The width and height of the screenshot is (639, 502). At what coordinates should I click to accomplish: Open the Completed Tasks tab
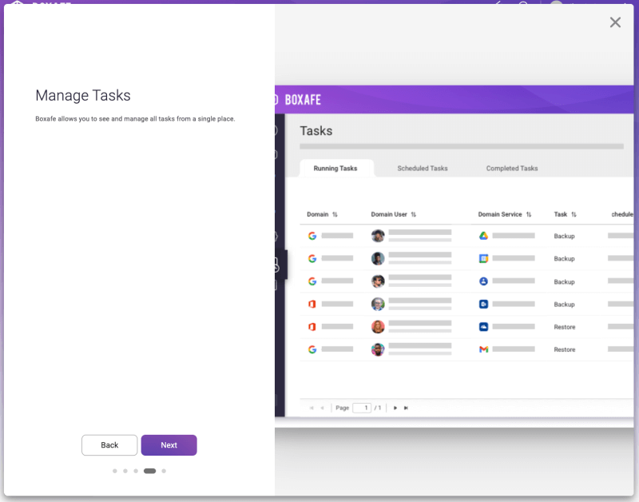(x=512, y=169)
